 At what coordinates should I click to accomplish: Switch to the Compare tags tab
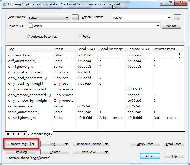pyautogui.click(x=40, y=134)
